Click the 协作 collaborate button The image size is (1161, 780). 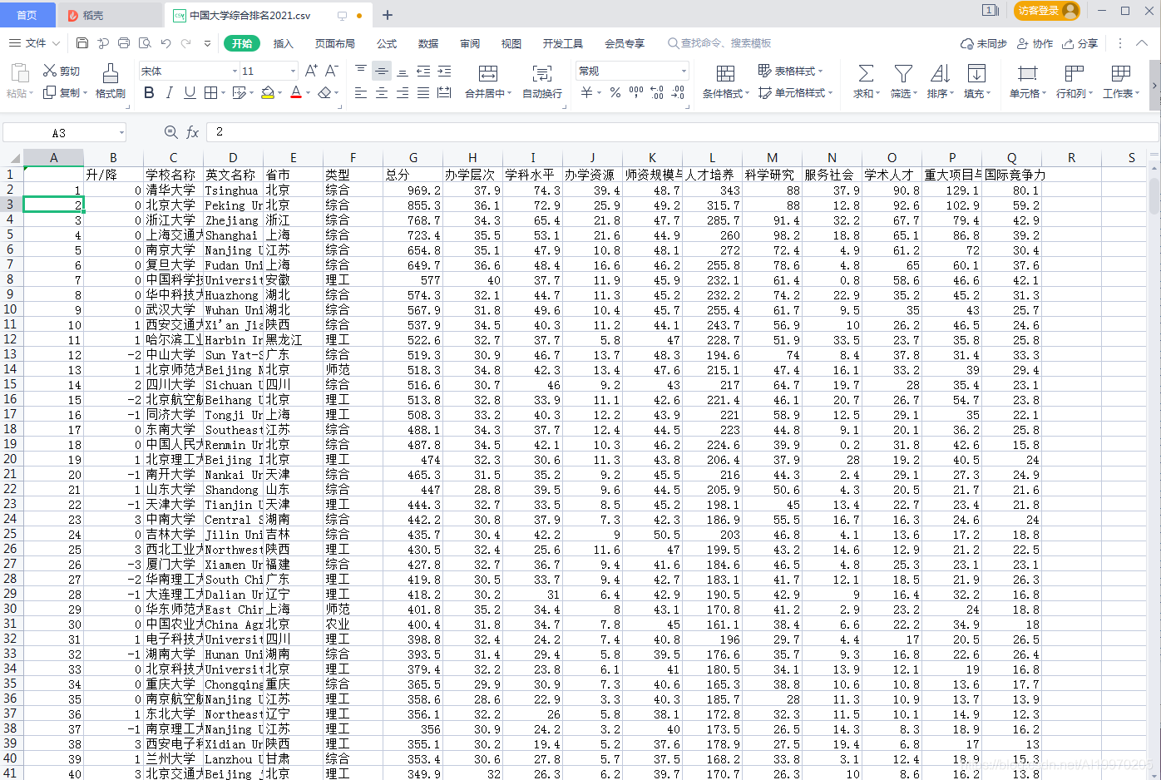(1035, 43)
